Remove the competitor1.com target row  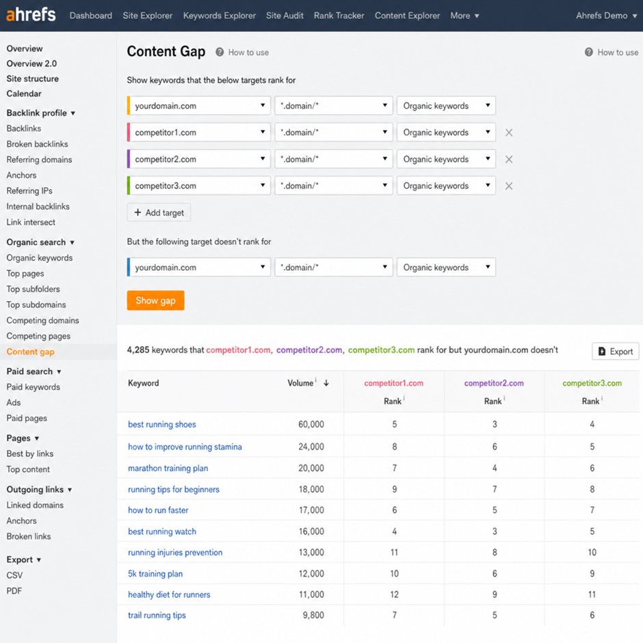pyautogui.click(x=508, y=133)
